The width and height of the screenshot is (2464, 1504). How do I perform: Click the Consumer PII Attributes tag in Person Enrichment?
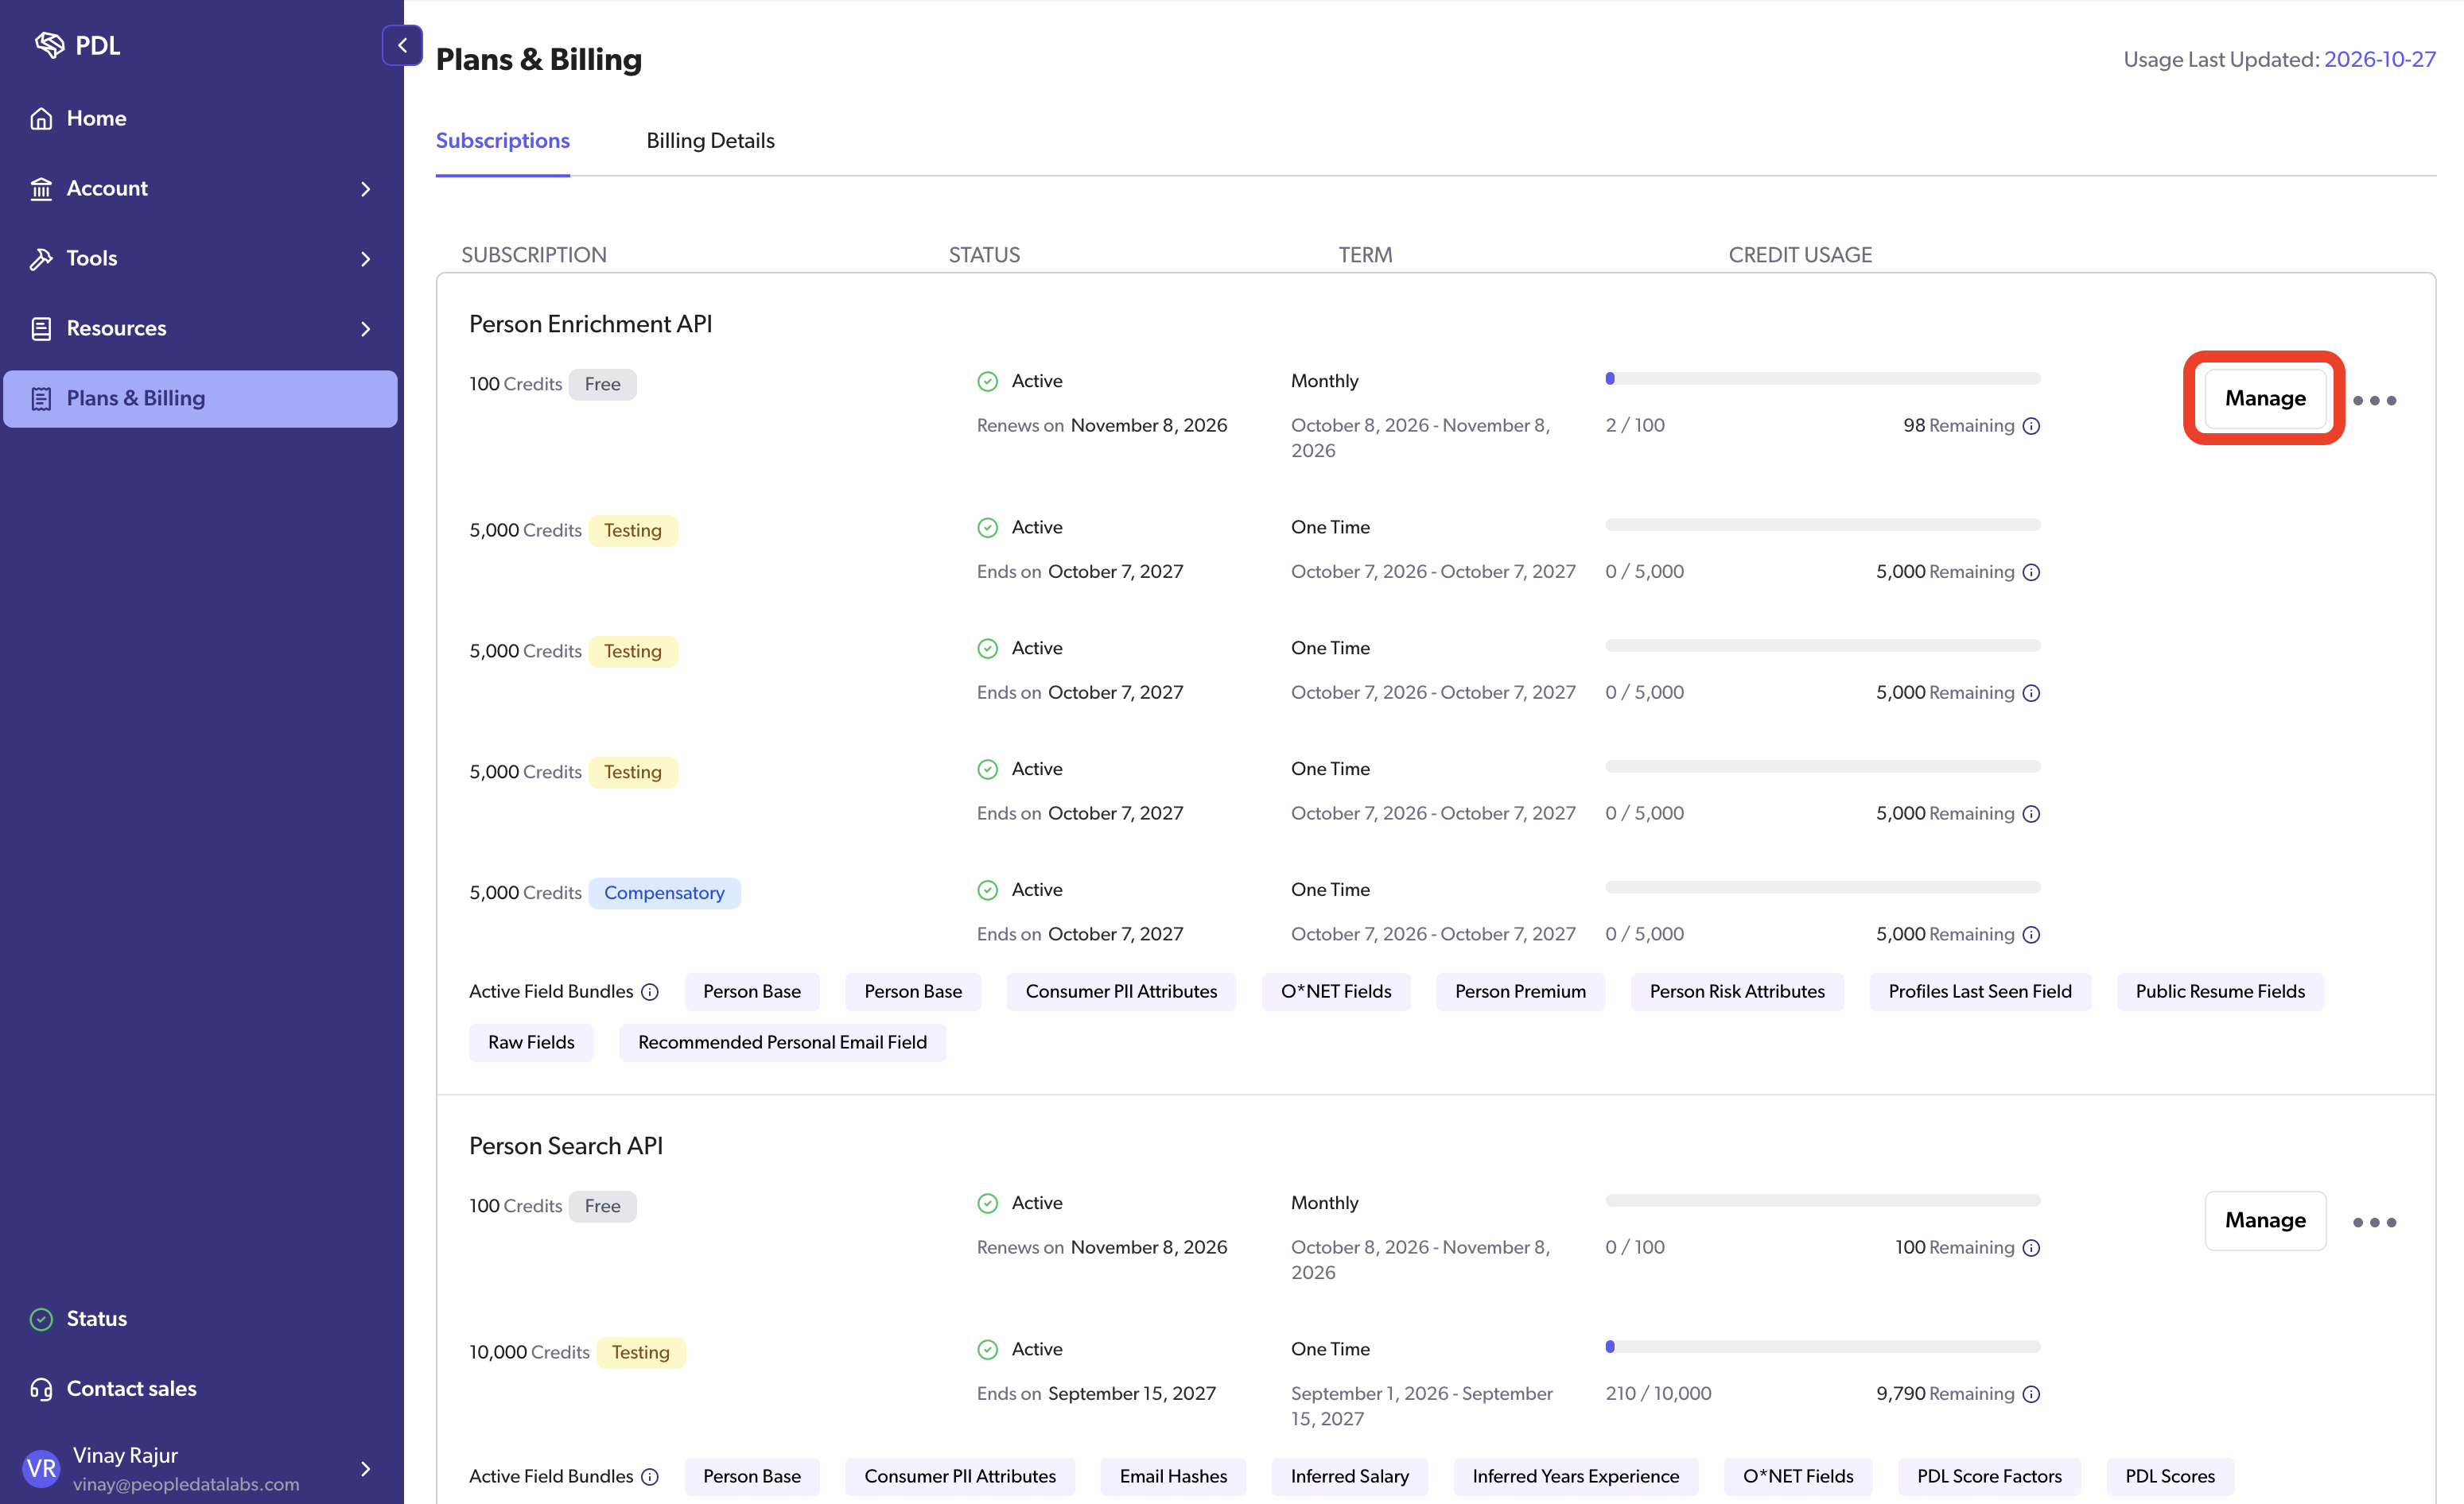[x=1121, y=992]
